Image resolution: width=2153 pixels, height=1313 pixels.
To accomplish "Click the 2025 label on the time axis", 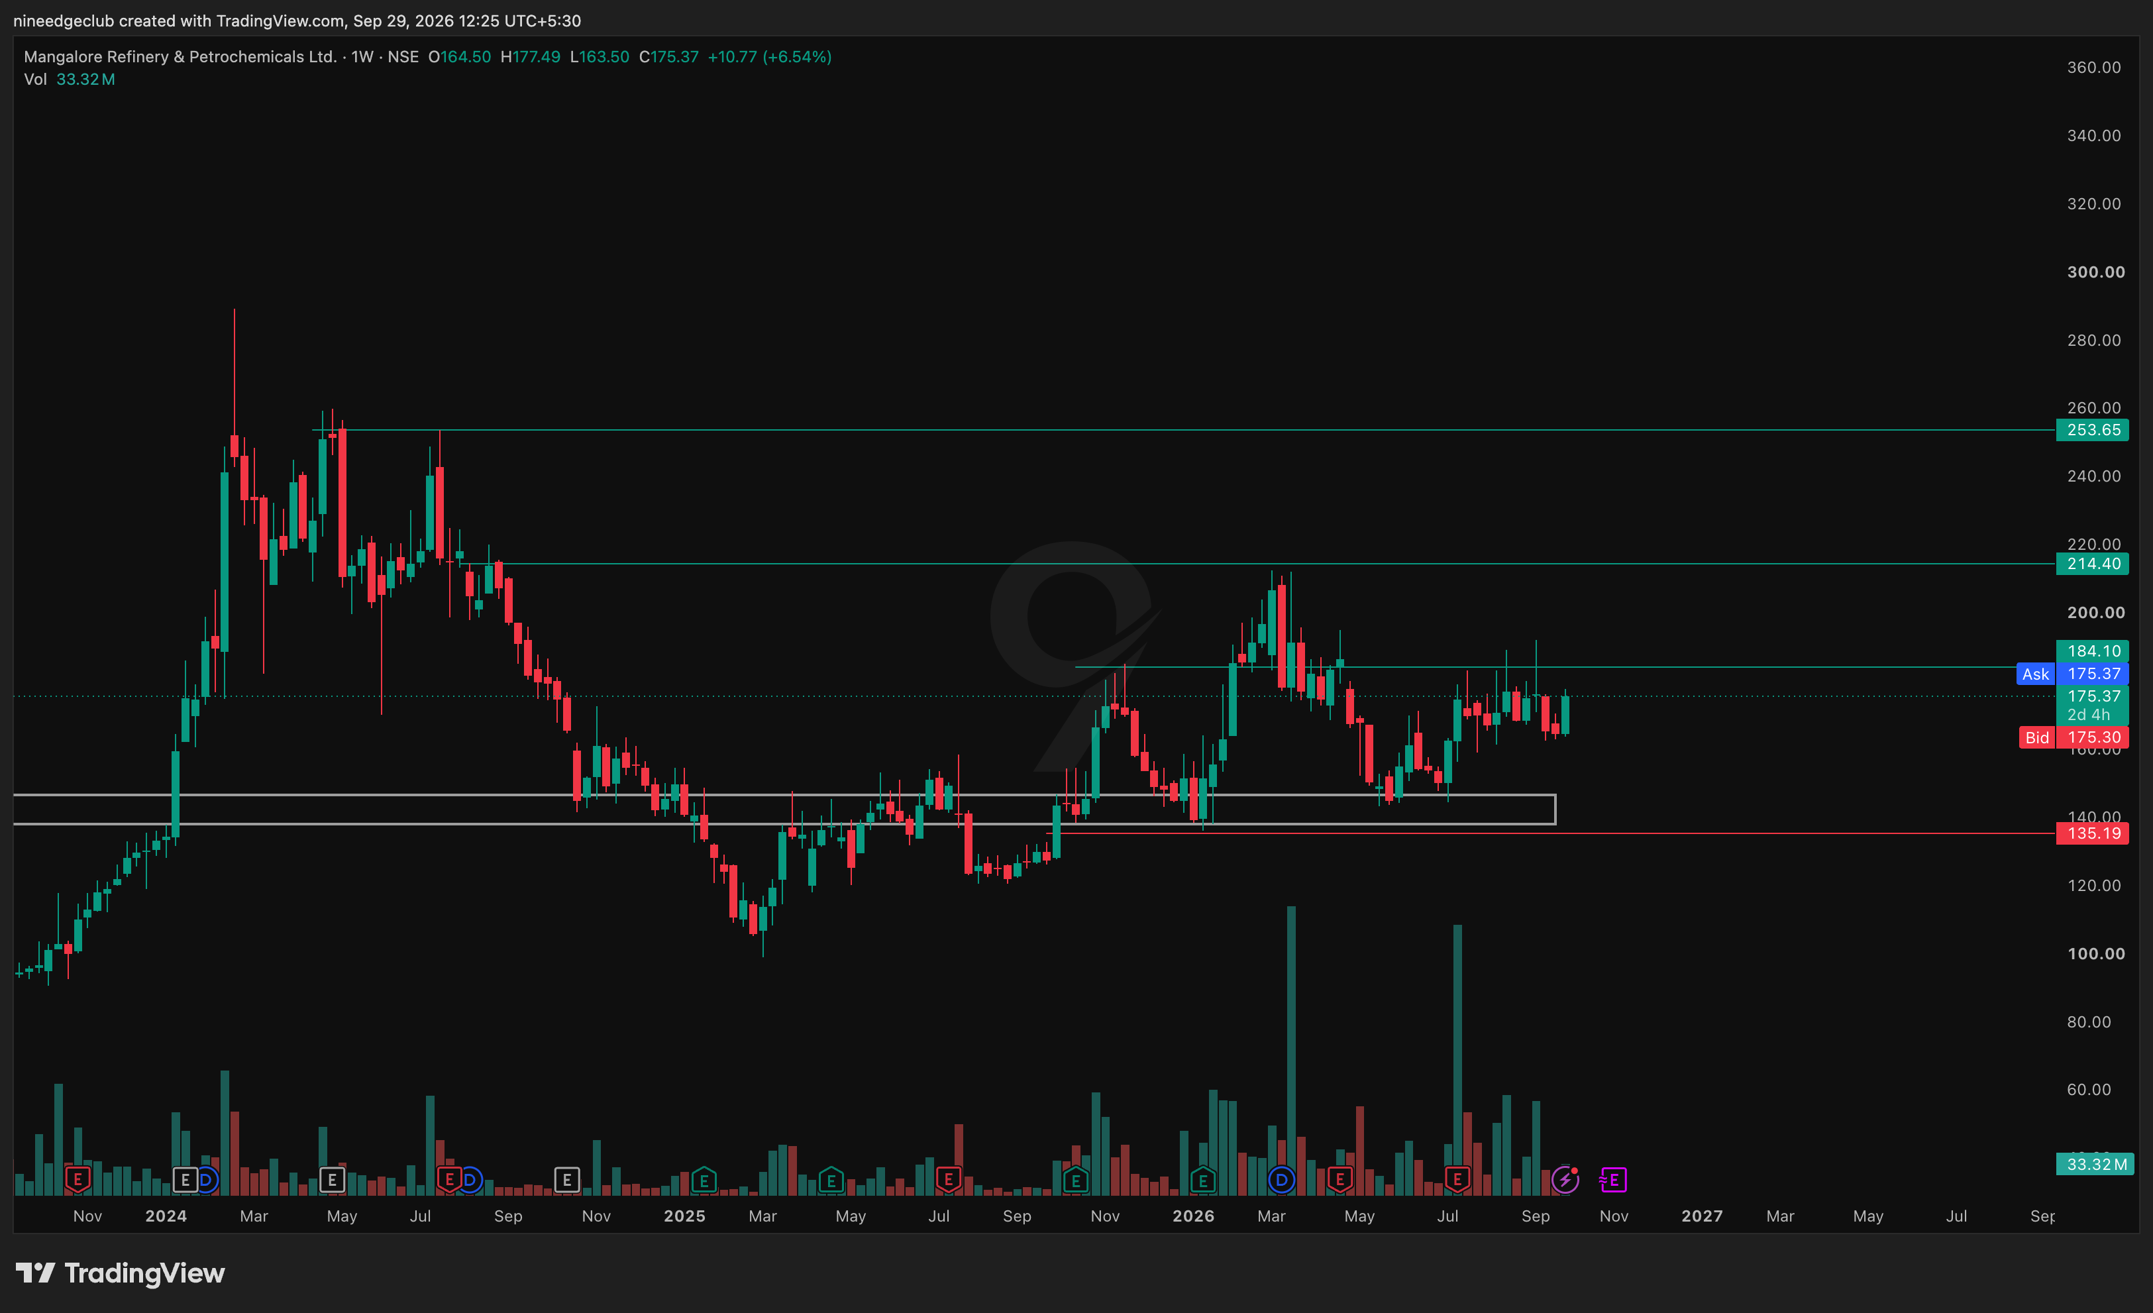I will (x=684, y=1216).
